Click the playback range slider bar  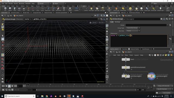click(x=86, y=90)
